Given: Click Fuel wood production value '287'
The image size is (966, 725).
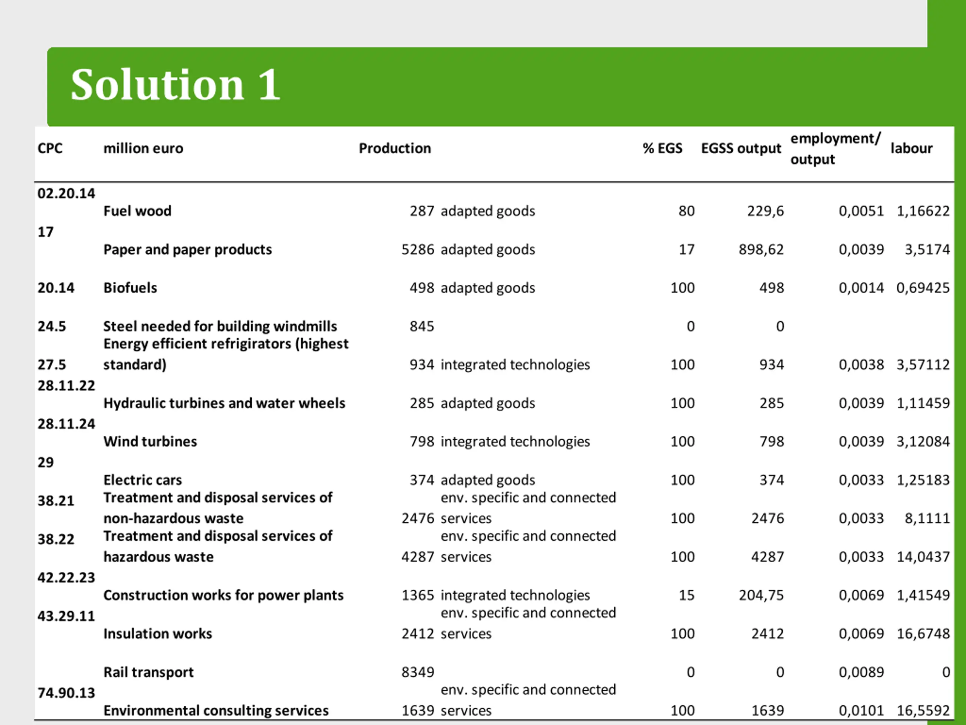Looking at the screenshot, I should [422, 211].
